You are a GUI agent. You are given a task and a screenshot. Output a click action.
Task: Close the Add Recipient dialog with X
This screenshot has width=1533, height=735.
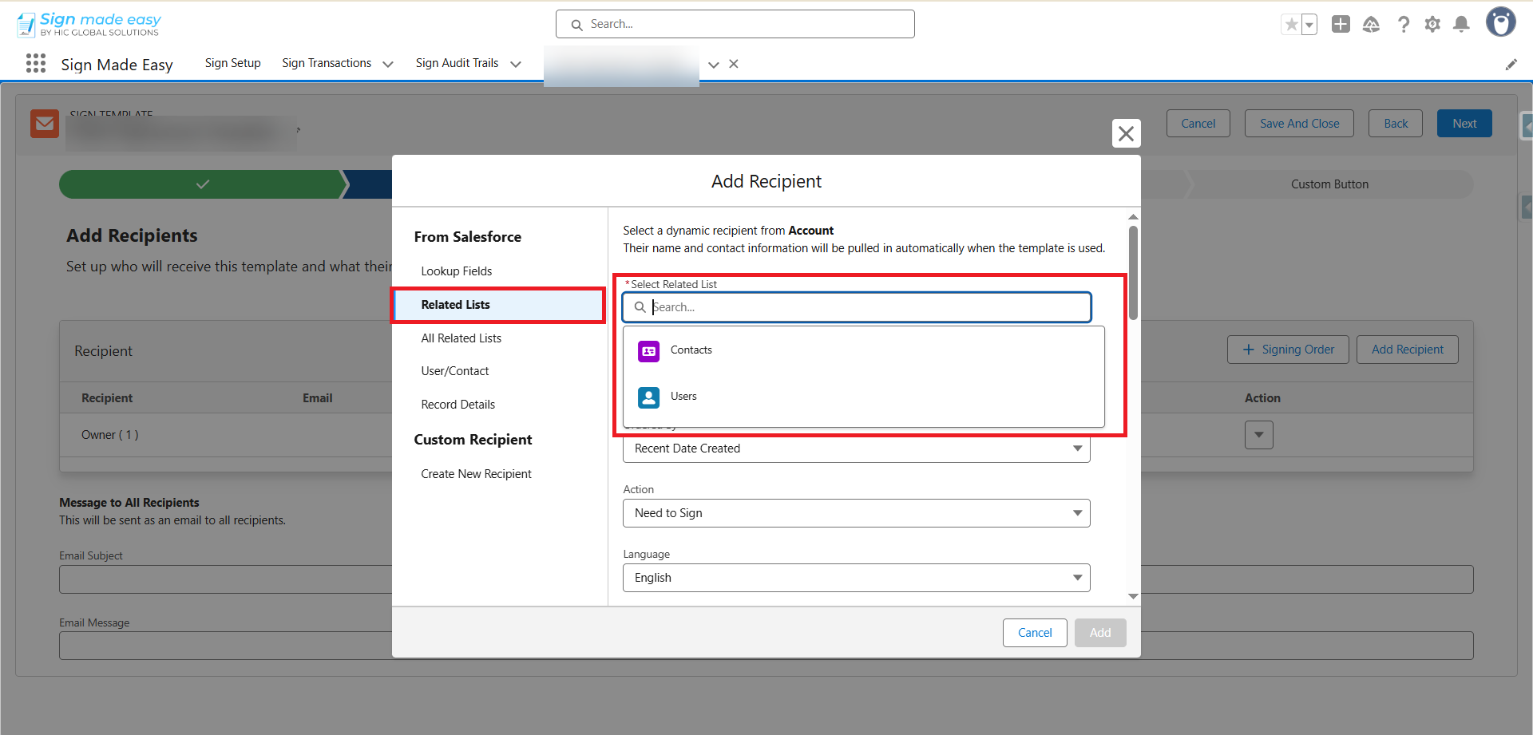click(1126, 133)
